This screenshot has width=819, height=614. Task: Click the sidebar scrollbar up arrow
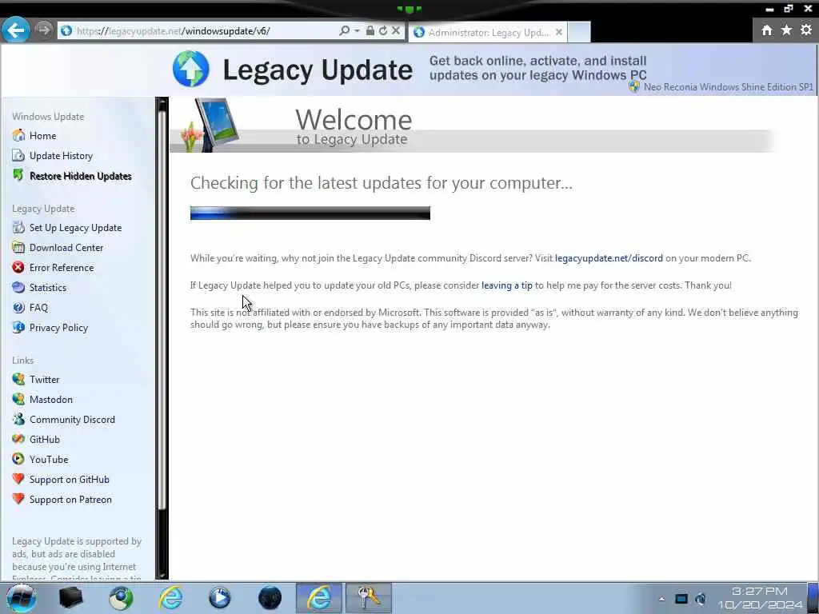pos(162,103)
